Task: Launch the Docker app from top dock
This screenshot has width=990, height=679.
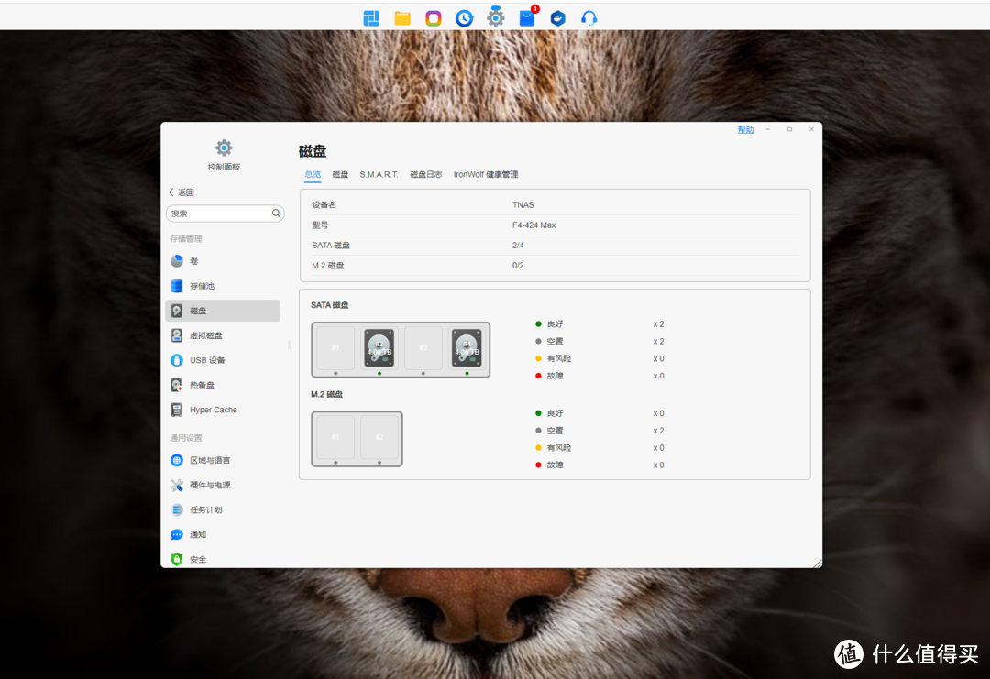Action: coord(558,18)
